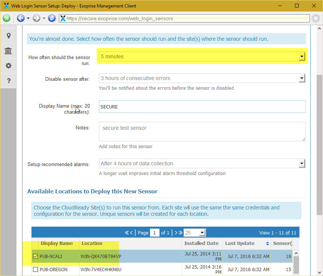Open the back history dropdown arrow

pos(28,18)
